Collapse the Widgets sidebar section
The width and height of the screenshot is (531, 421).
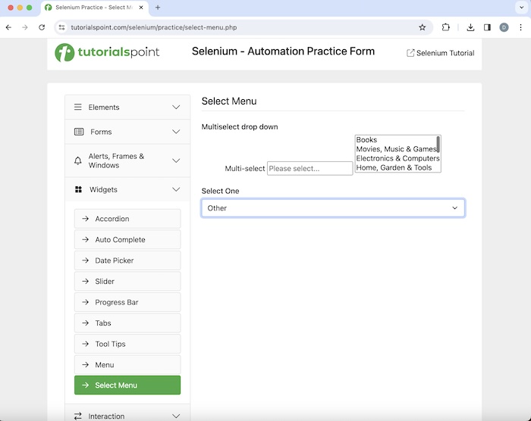pos(127,189)
